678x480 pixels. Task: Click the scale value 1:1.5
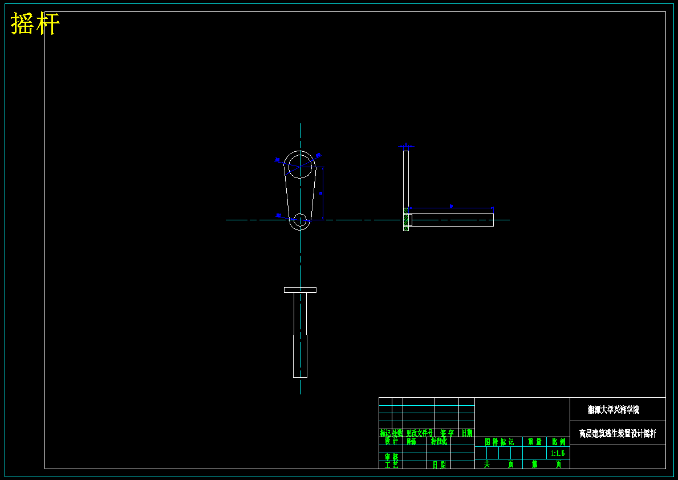[x=558, y=453]
